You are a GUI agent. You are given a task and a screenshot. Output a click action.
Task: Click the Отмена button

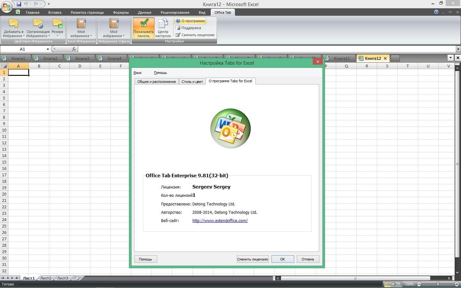coord(308,259)
